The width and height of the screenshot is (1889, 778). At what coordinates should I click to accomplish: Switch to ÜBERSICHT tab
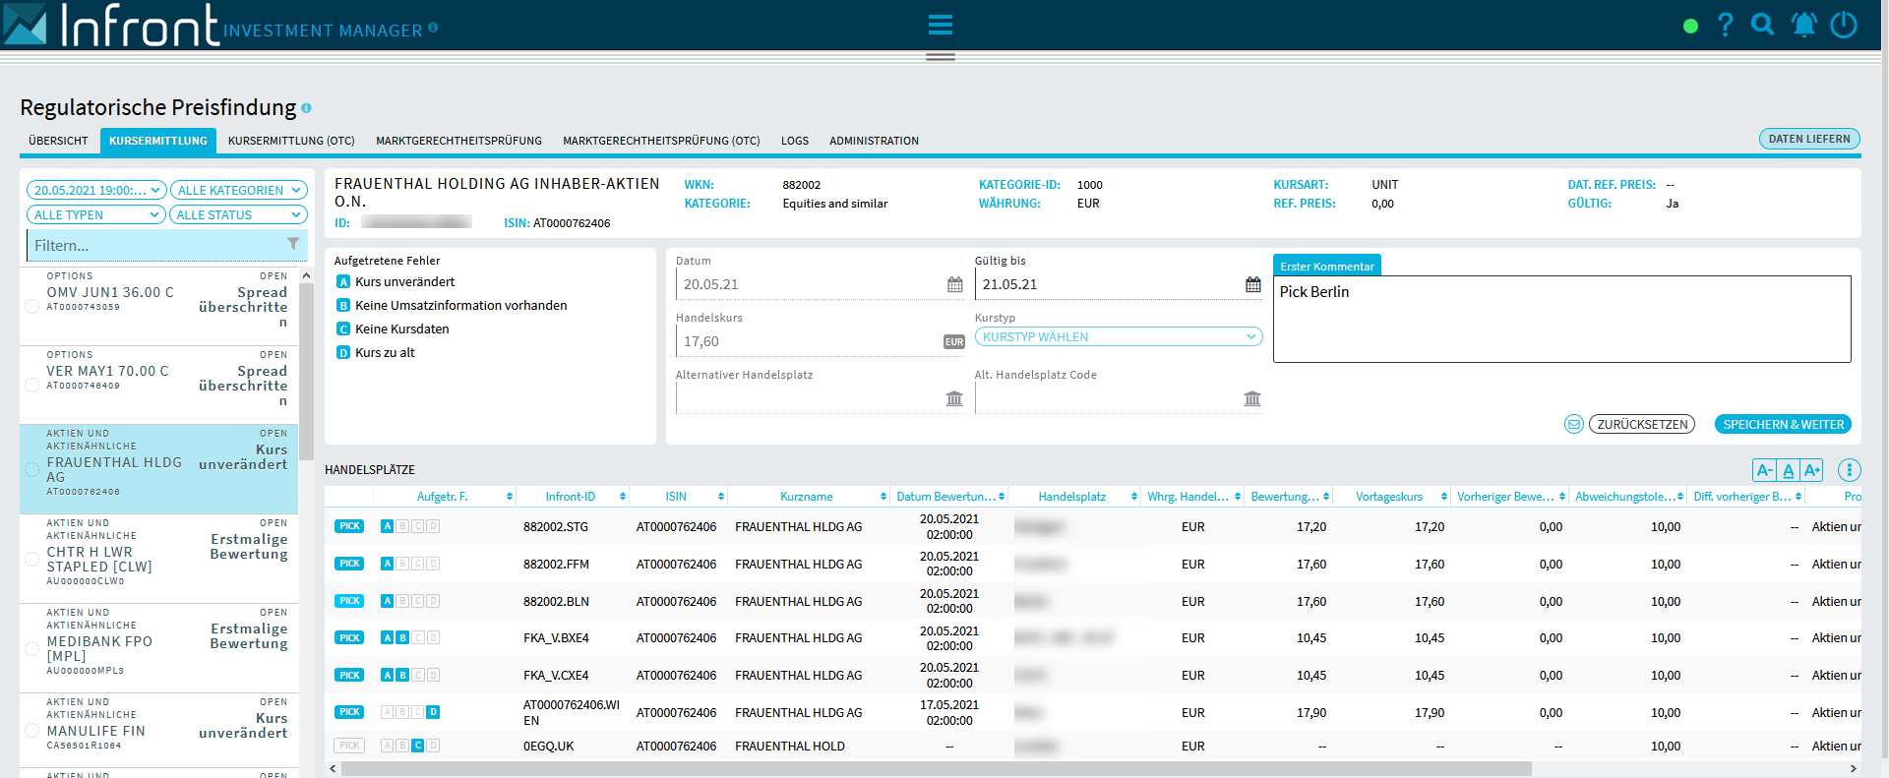59,141
